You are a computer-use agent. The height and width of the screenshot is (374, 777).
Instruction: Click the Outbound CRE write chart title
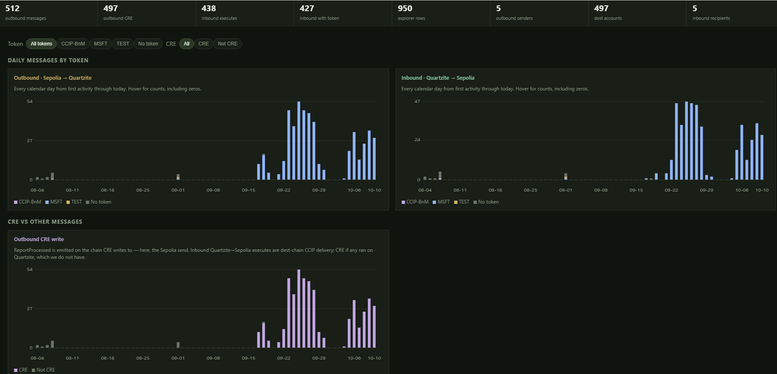point(39,239)
